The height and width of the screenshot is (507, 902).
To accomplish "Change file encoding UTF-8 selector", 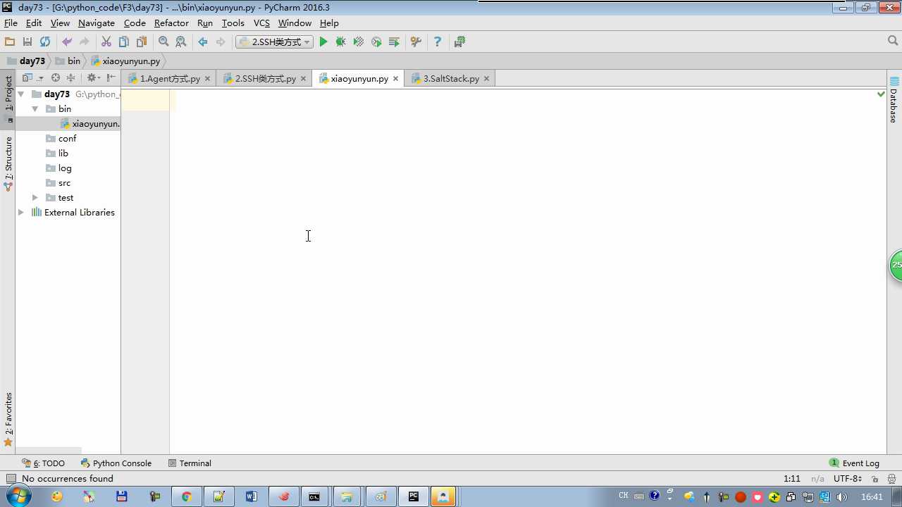I will pos(848,479).
